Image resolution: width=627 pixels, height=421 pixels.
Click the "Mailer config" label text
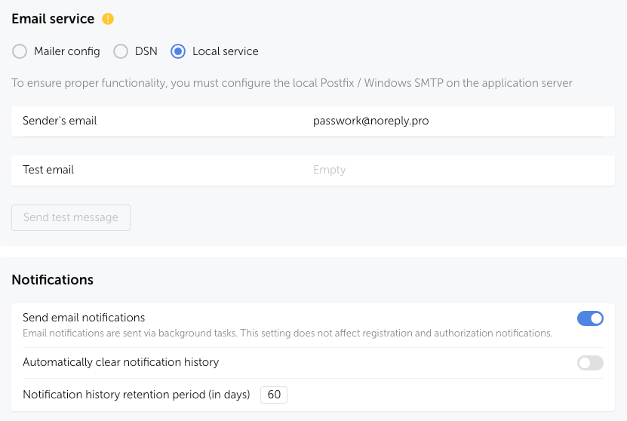click(66, 51)
